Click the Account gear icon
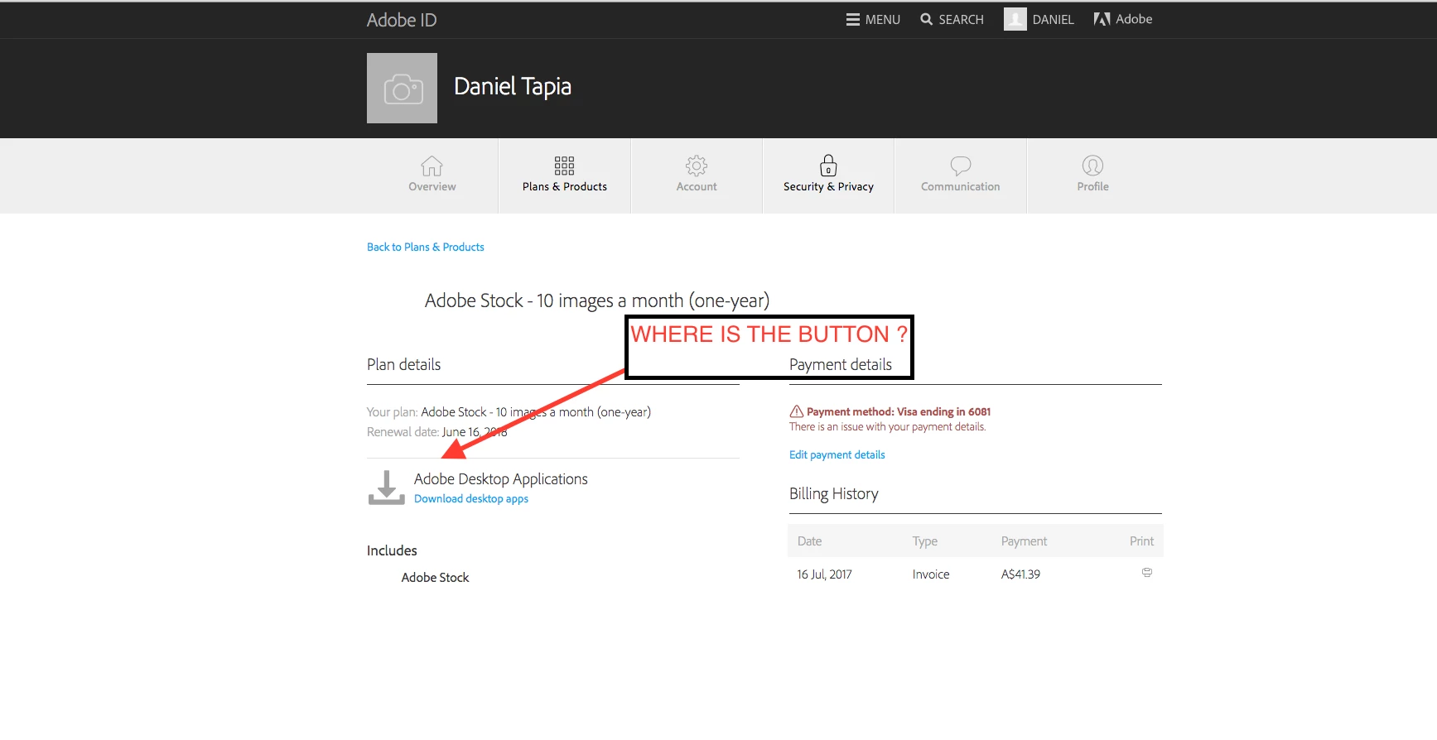 click(697, 166)
